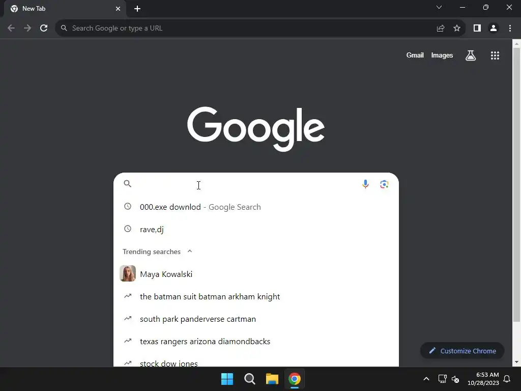Click the scrollbar down arrow

pyautogui.click(x=516, y=362)
